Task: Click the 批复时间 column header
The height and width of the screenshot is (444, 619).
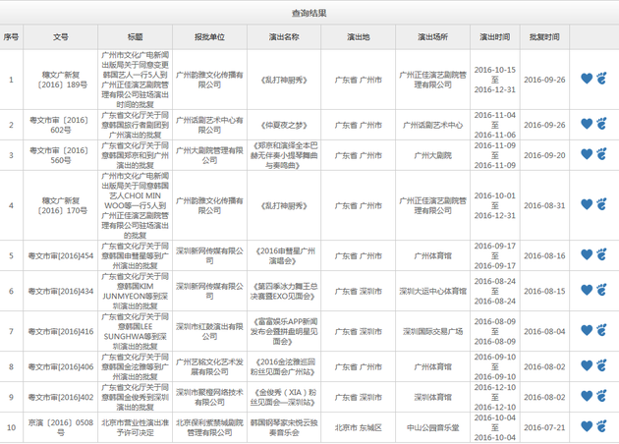Action: click(544, 37)
